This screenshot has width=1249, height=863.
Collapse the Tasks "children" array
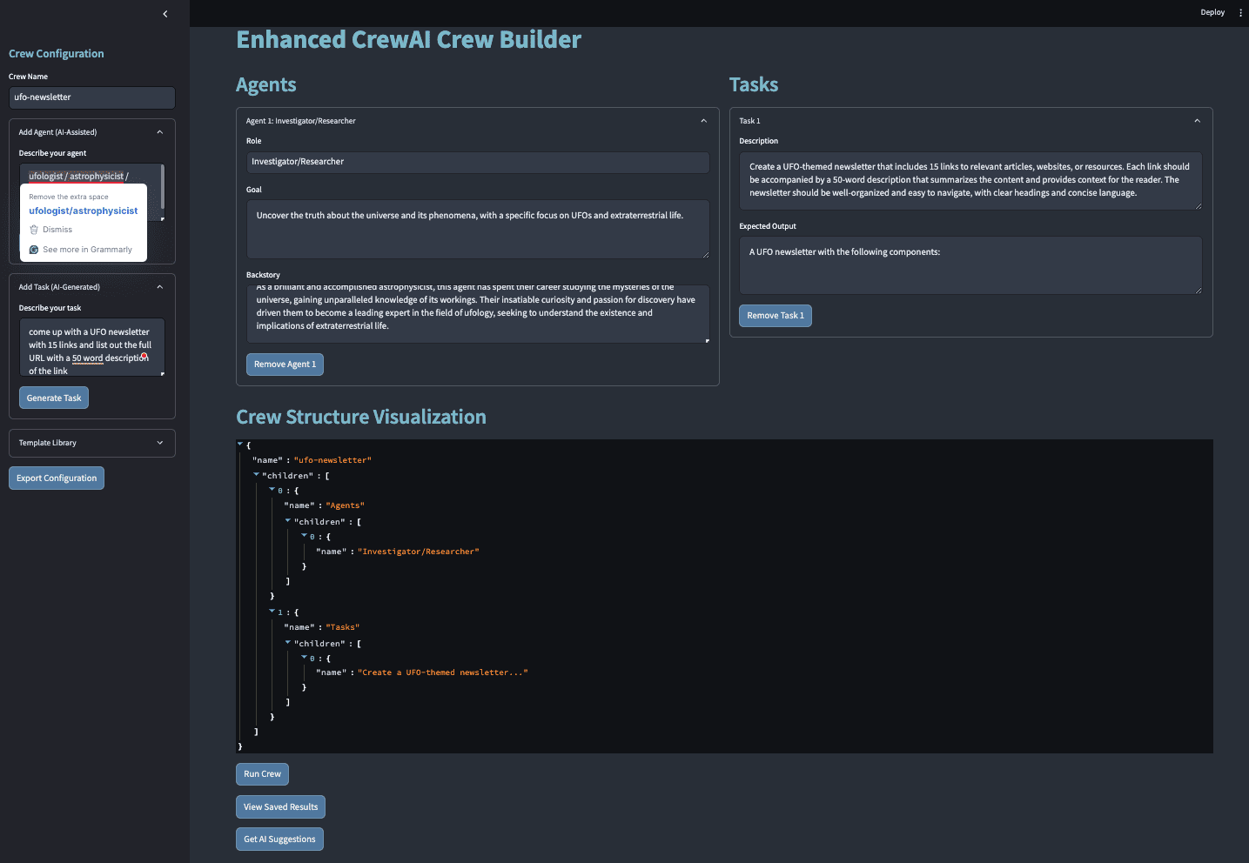(288, 643)
